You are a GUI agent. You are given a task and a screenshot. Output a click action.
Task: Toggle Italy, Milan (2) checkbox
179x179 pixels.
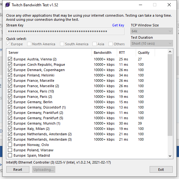click(10, 129)
